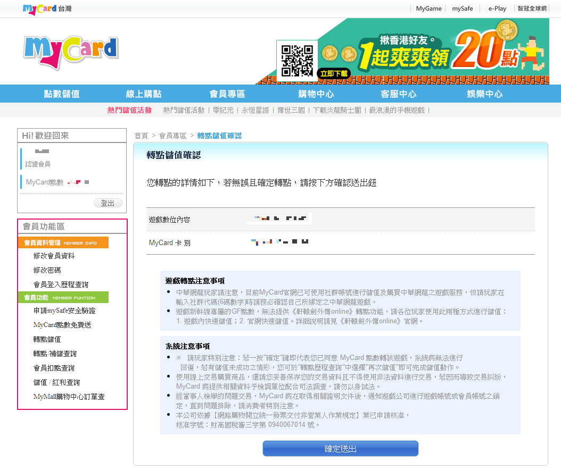
Task: Click the 首頁 breadcrumb
Action: [142, 136]
